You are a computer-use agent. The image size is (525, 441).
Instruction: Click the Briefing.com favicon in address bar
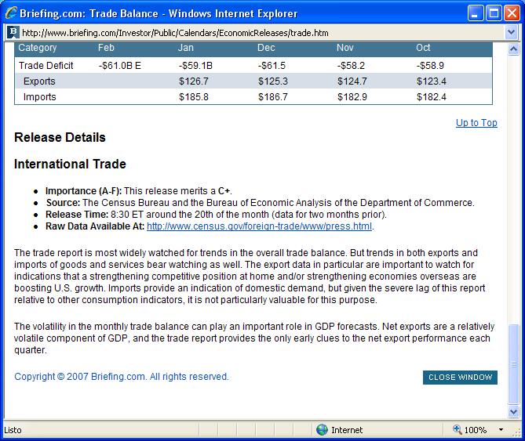[x=13, y=32]
